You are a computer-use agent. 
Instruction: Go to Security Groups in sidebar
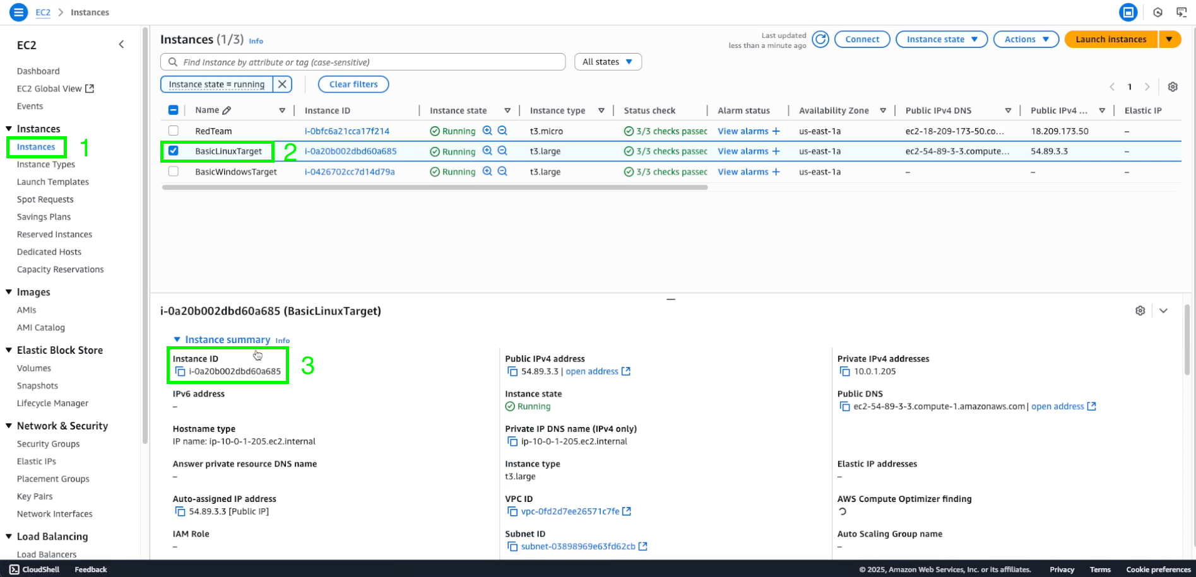click(48, 444)
